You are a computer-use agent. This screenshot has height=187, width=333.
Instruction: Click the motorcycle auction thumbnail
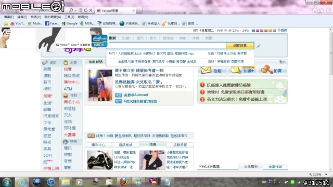click(100, 160)
